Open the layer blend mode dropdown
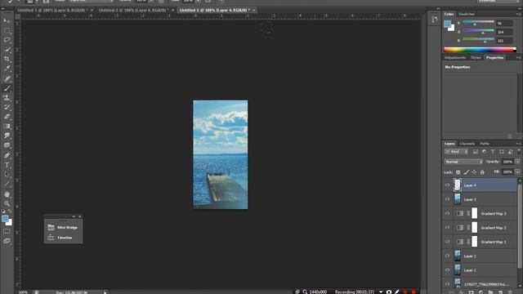This screenshot has width=523, height=294. [463, 162]
